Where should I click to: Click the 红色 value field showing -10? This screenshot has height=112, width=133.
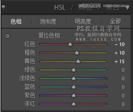(119, 44)
